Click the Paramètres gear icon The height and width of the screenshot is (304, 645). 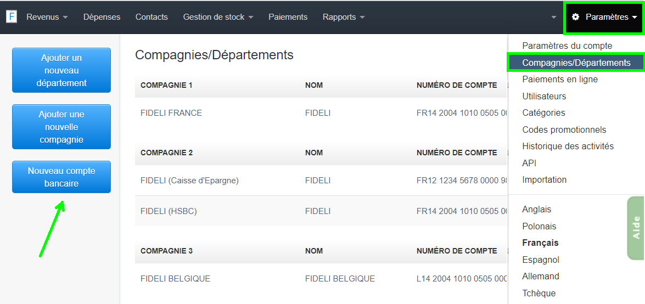[576, 17]
